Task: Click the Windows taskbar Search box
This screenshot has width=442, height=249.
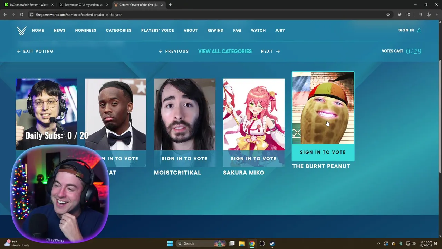Action: tap(201, 243)
